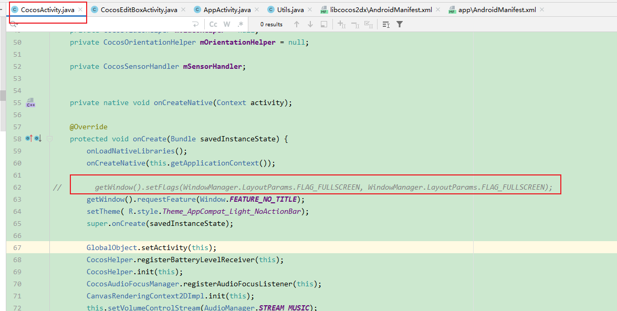The image size is (617, 311).
Task: Add selection for next occurrence icon
Action: click(341, 24)
